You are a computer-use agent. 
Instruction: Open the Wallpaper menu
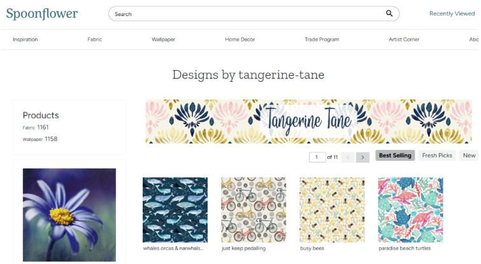point(163,40)
